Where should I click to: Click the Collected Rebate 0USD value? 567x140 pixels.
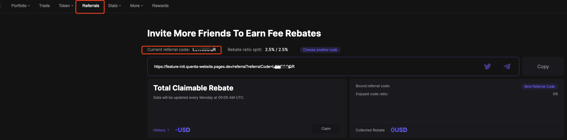tap(399, 130)
